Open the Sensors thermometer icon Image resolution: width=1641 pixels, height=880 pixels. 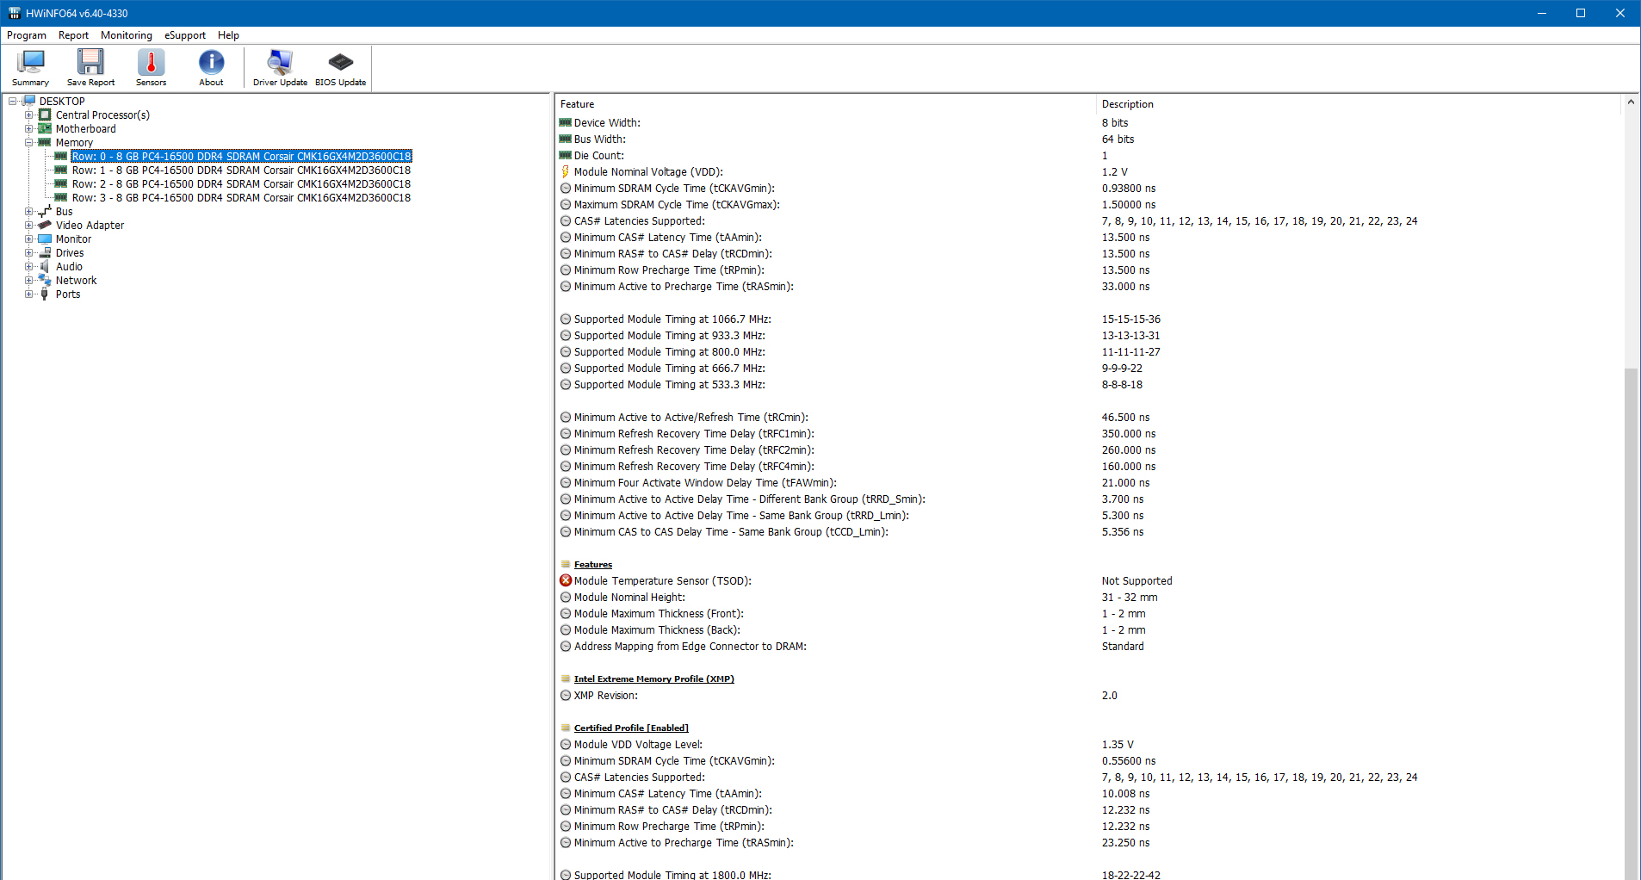[x=151, y=62]
